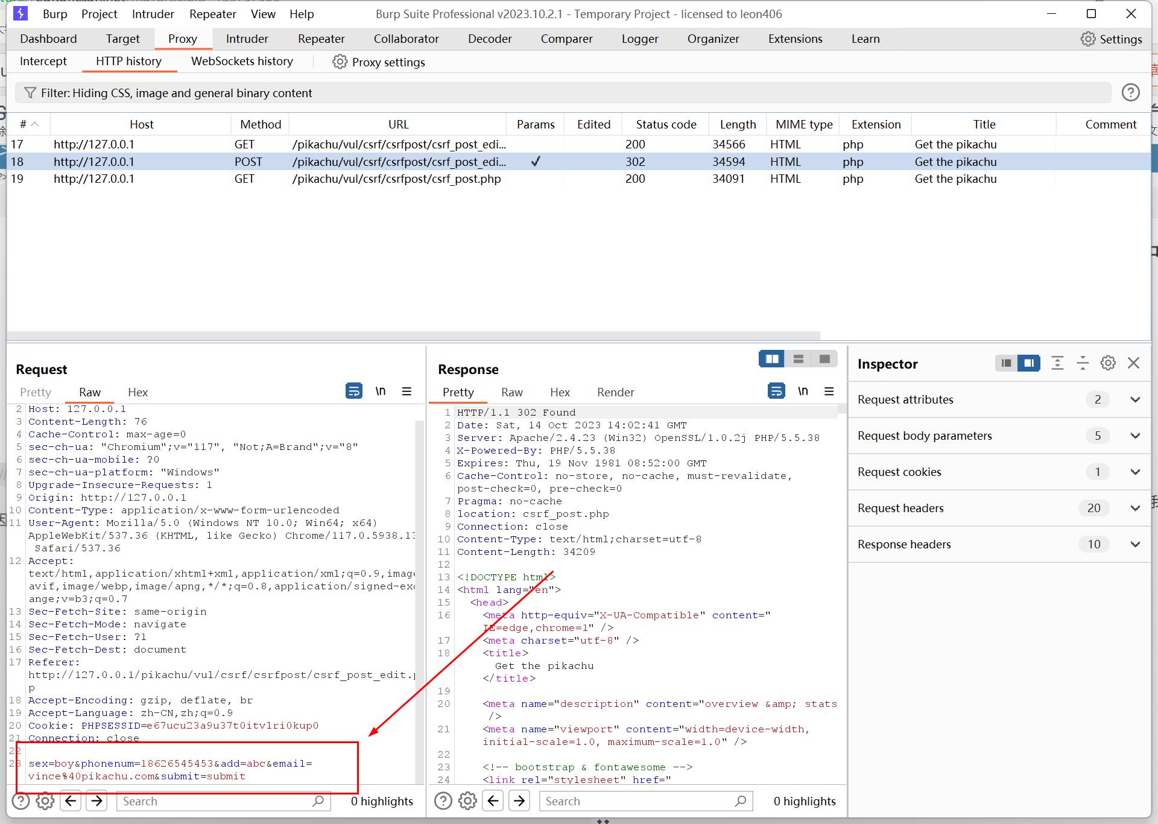Image resolution: width=1158 pixels, height=824 pixels.
Task: Go to previous match in Response search
Action: (x=493, y=801)
